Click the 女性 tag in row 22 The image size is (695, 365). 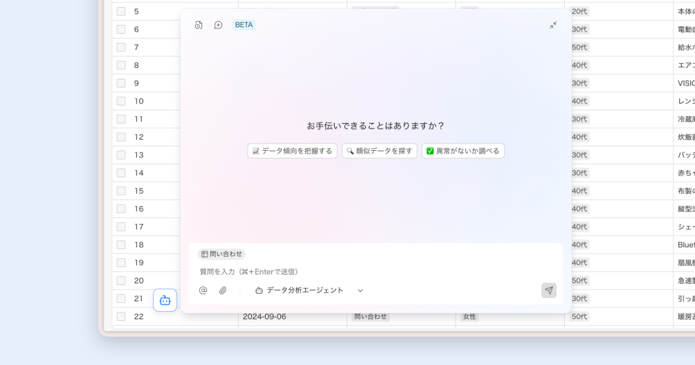(x=469, y=316)
